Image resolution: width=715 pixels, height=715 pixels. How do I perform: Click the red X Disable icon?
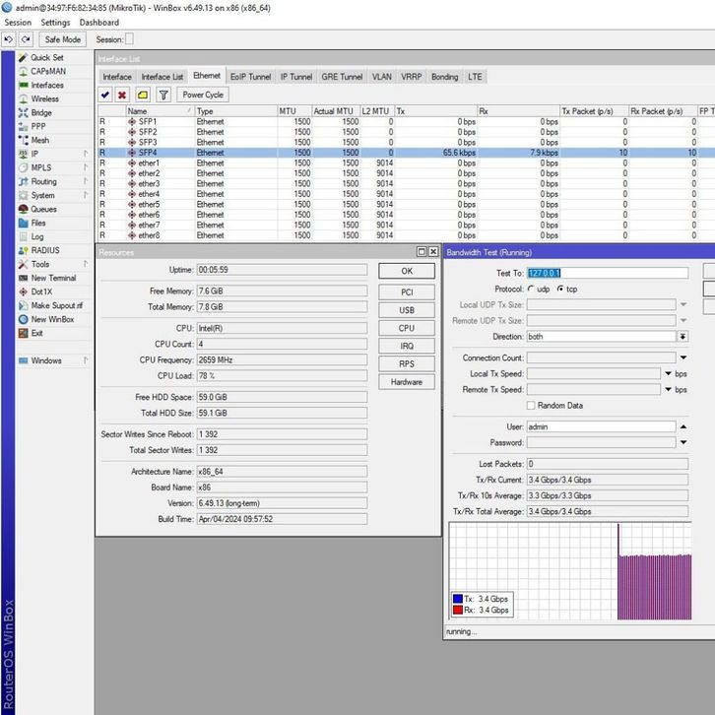point(122,95)
